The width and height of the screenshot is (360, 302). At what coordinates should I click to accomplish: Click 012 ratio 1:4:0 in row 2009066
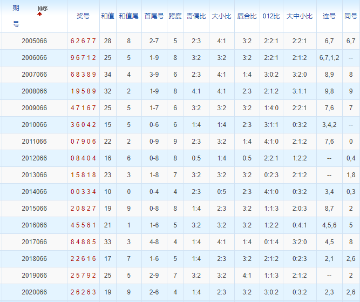point(271,108)
